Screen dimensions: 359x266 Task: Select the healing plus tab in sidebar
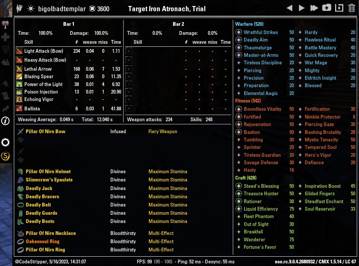[x=5, y=37]
